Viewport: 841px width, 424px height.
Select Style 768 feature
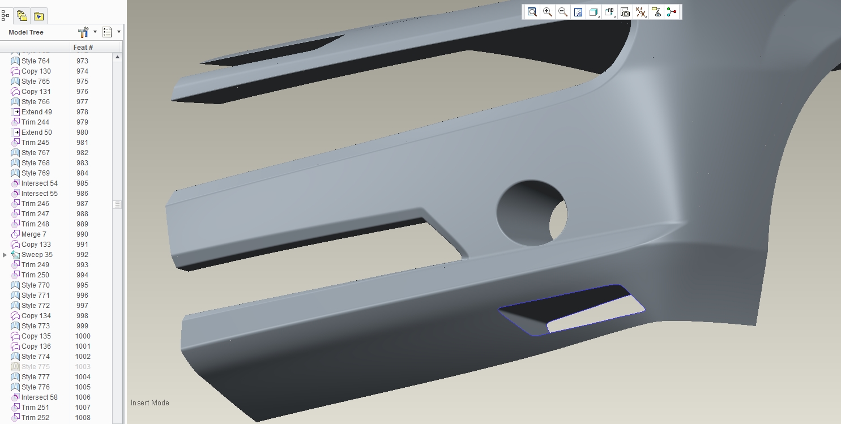coord(35,163)
